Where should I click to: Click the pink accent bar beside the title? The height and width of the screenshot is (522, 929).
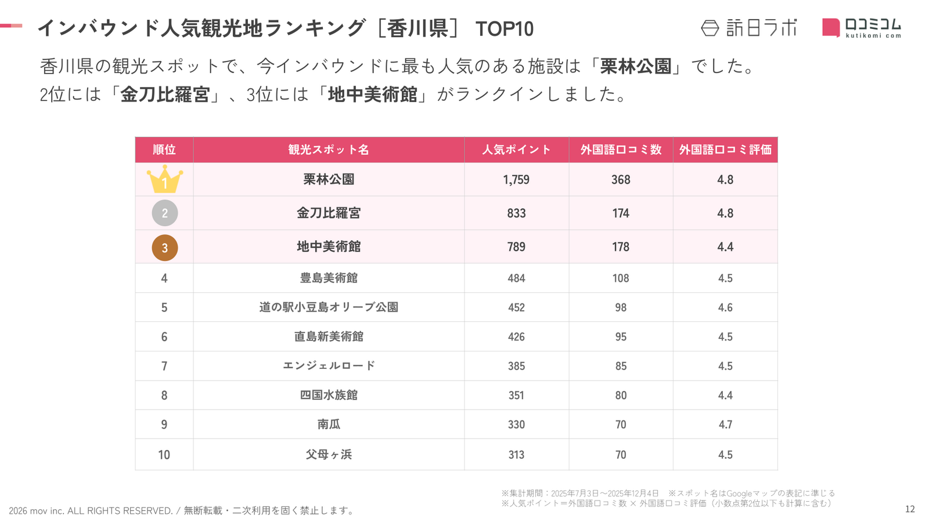11,26
